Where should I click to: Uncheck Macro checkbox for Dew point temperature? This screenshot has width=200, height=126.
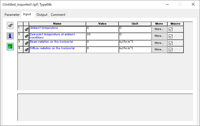(170, 36)
